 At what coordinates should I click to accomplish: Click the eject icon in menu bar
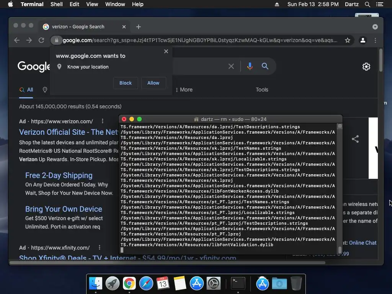277,4
